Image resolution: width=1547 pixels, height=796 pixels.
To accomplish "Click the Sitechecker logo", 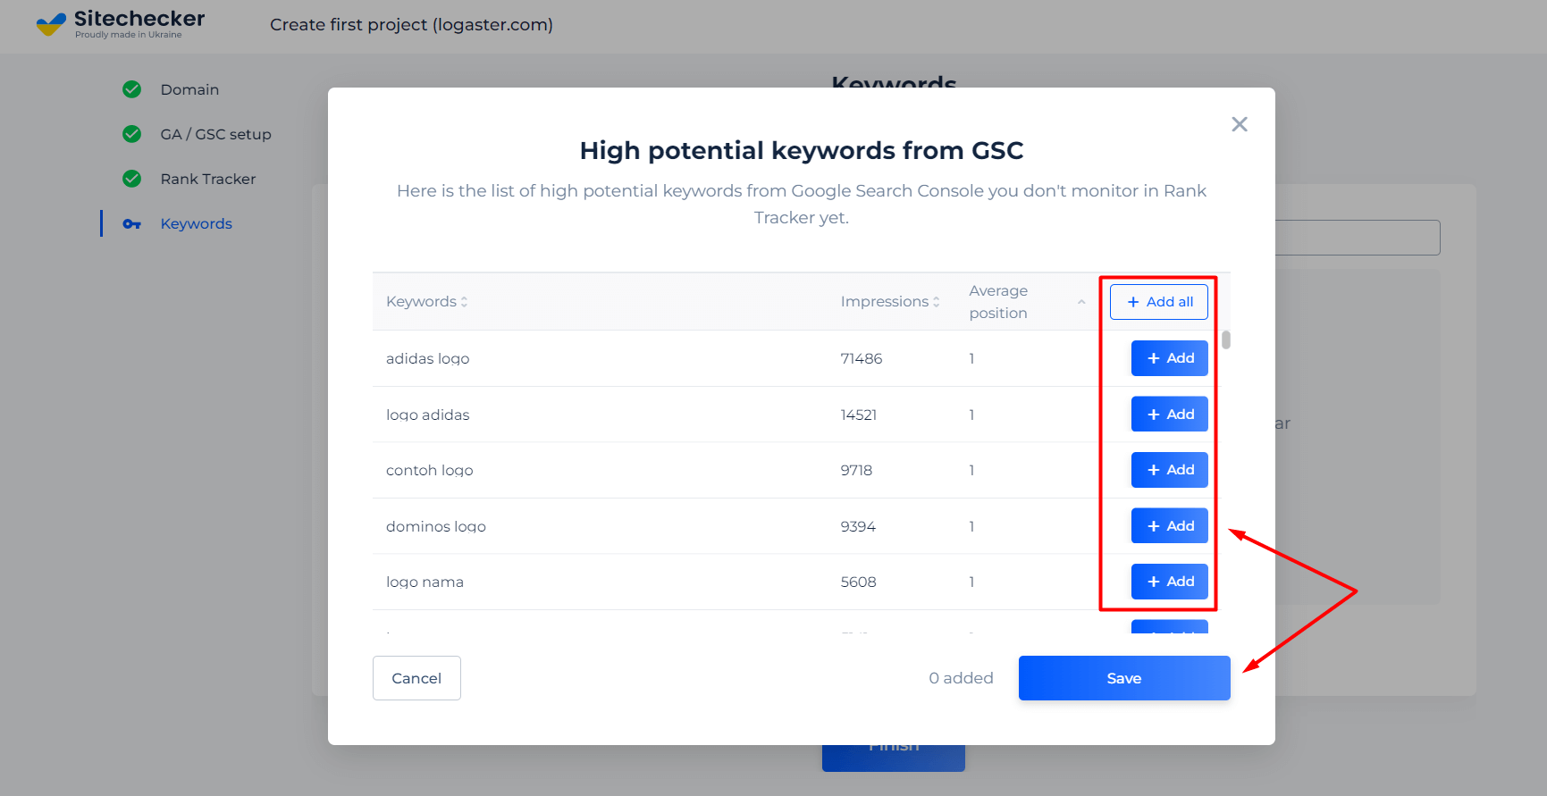I will [x=121, y=24].
